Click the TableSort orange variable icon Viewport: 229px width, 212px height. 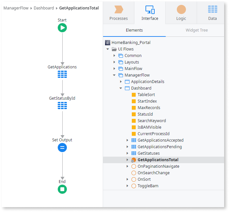click(x=134, y=95)
